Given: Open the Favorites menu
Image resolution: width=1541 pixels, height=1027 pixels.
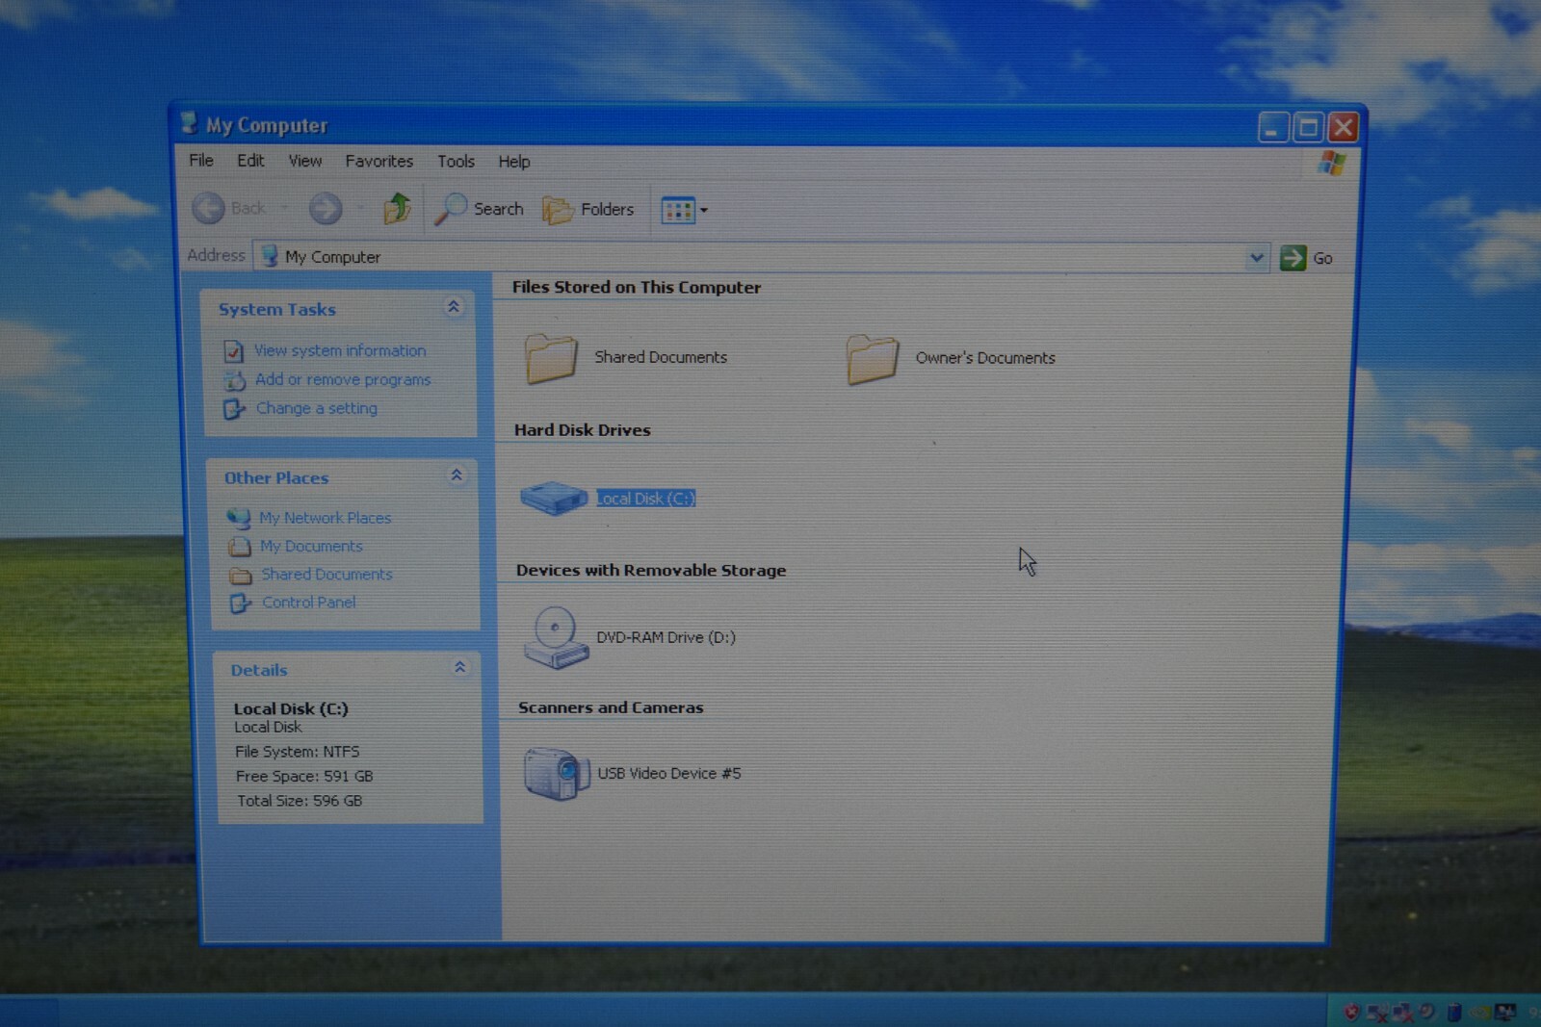Looking at the screenshot, I should coord(379,161).
